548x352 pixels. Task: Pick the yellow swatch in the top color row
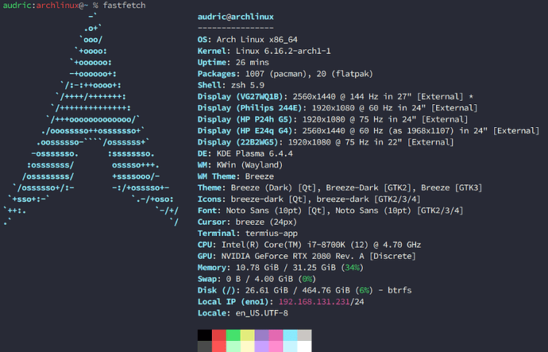pyautogui.click(x=248, y=335)
